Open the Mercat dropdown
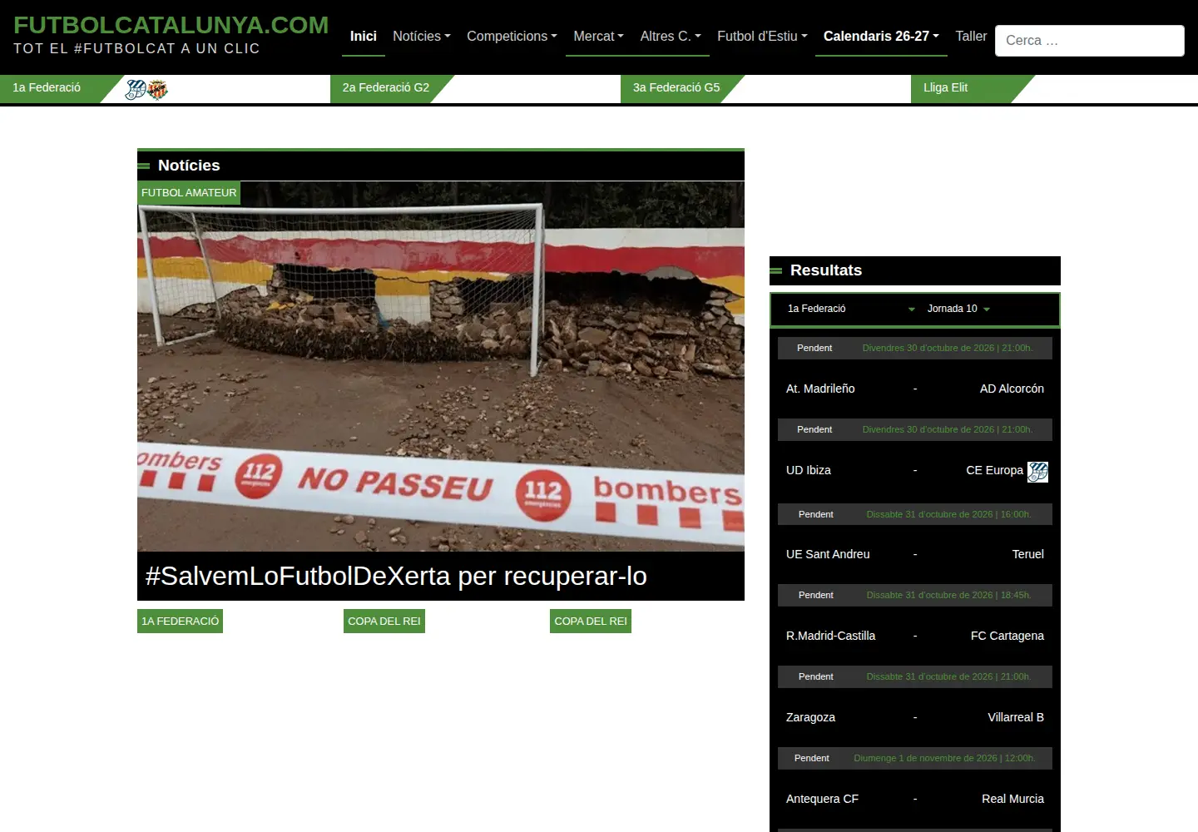1198x832 pixels. coord(598,37)
